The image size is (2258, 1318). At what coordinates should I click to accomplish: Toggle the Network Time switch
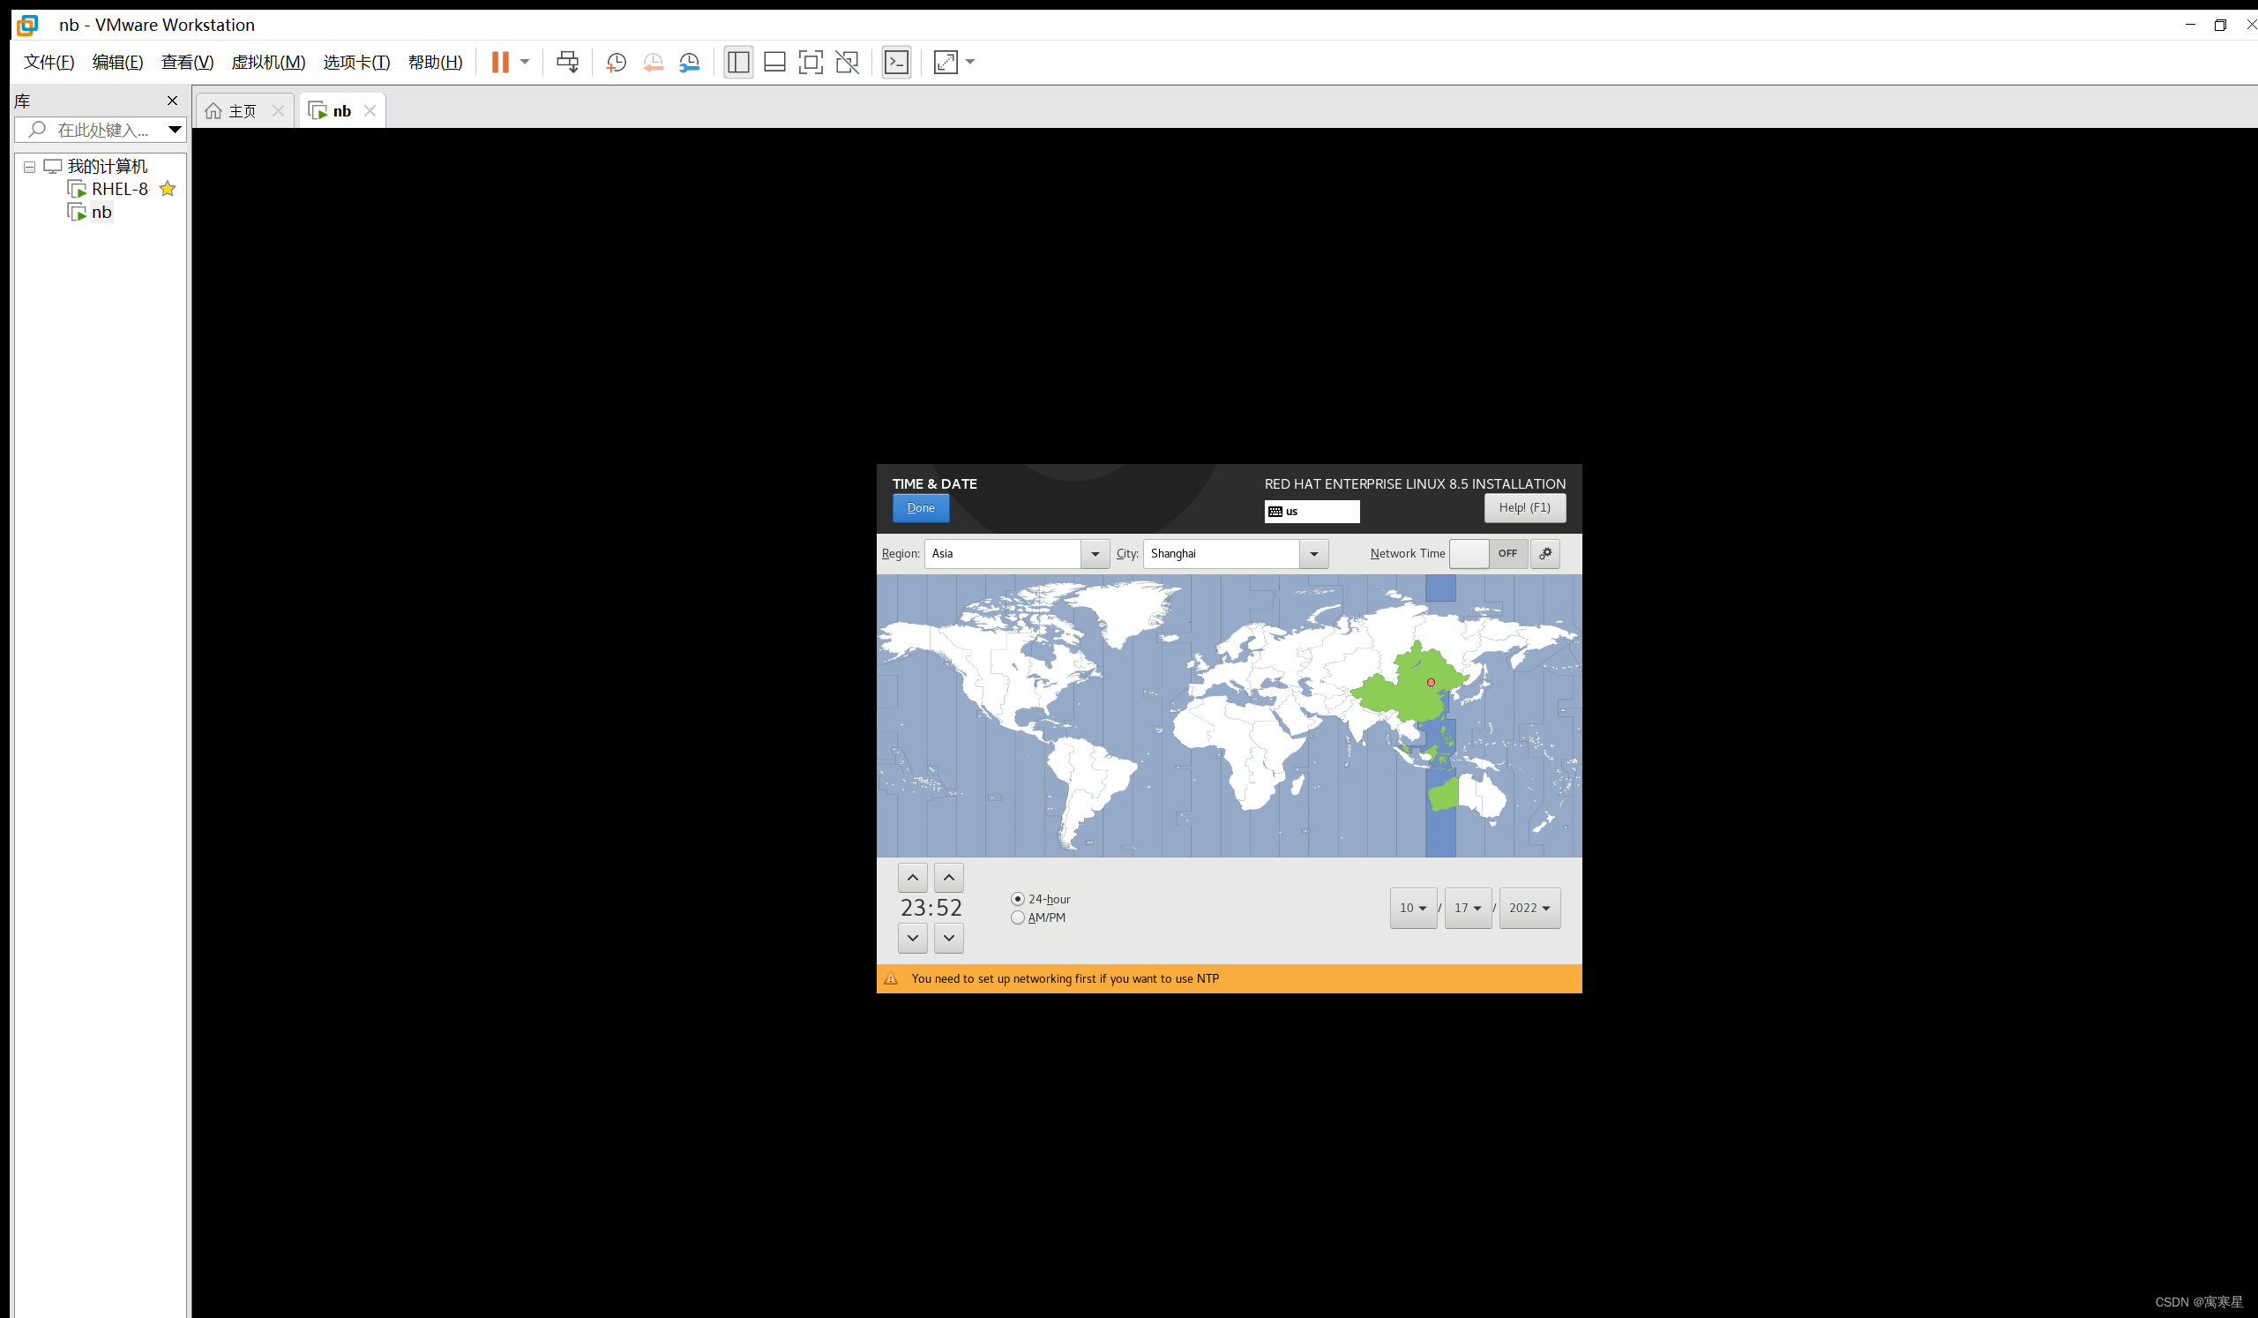[1488, 554]
